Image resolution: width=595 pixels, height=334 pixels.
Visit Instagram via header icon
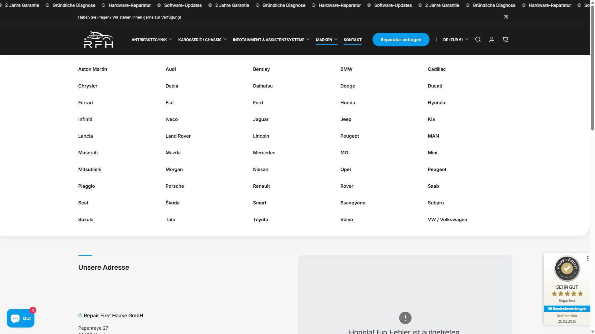point(506,17)
